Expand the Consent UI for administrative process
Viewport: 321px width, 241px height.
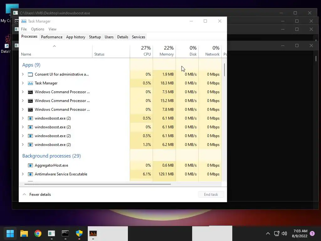click(x=23, y=74)
